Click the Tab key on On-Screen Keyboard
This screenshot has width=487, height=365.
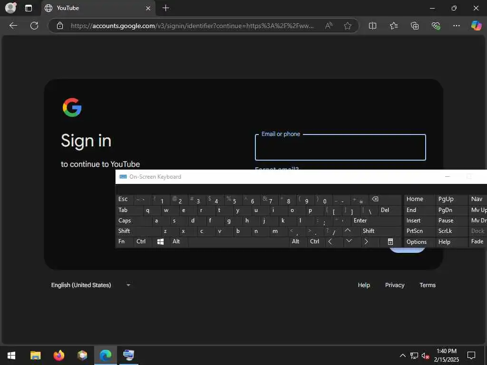point(129,210)
